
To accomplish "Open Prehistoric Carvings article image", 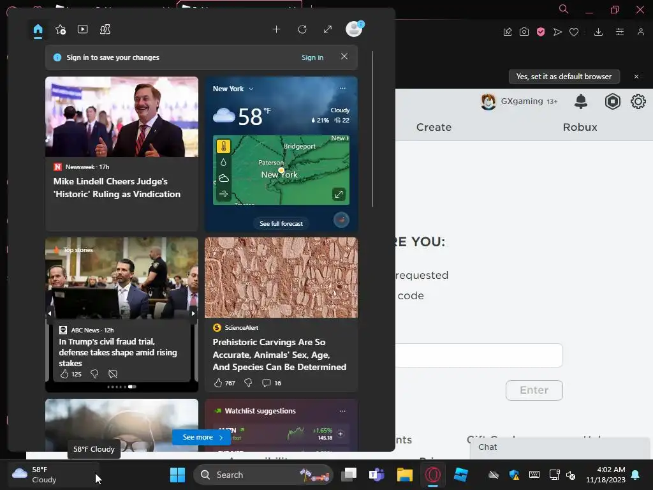I will [x=281, y=278].
